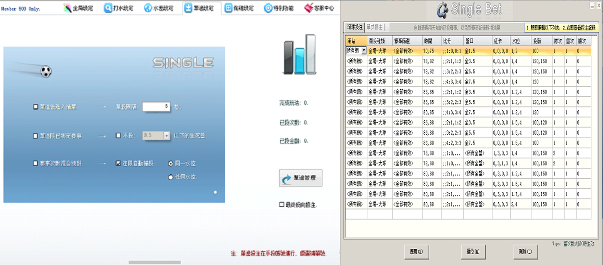Select the red card cell 0,3,1,3

[x=501, y=163]
